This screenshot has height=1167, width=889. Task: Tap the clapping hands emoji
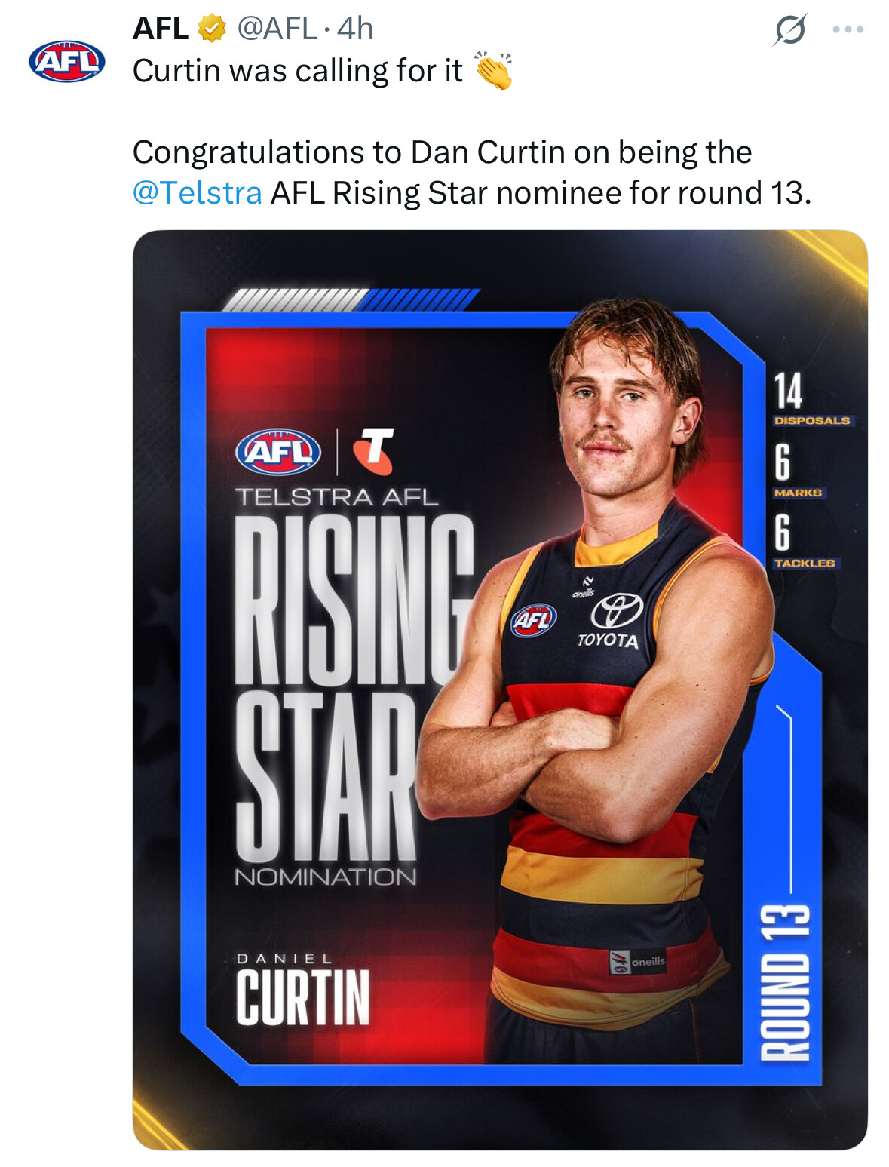point(494,70)
